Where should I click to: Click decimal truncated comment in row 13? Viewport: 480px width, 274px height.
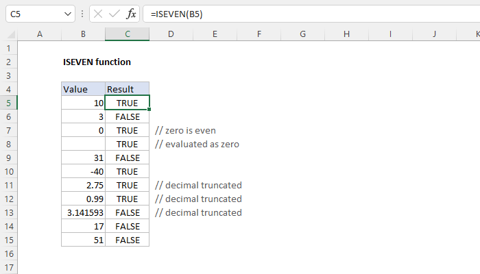click(x=198, y=212)
